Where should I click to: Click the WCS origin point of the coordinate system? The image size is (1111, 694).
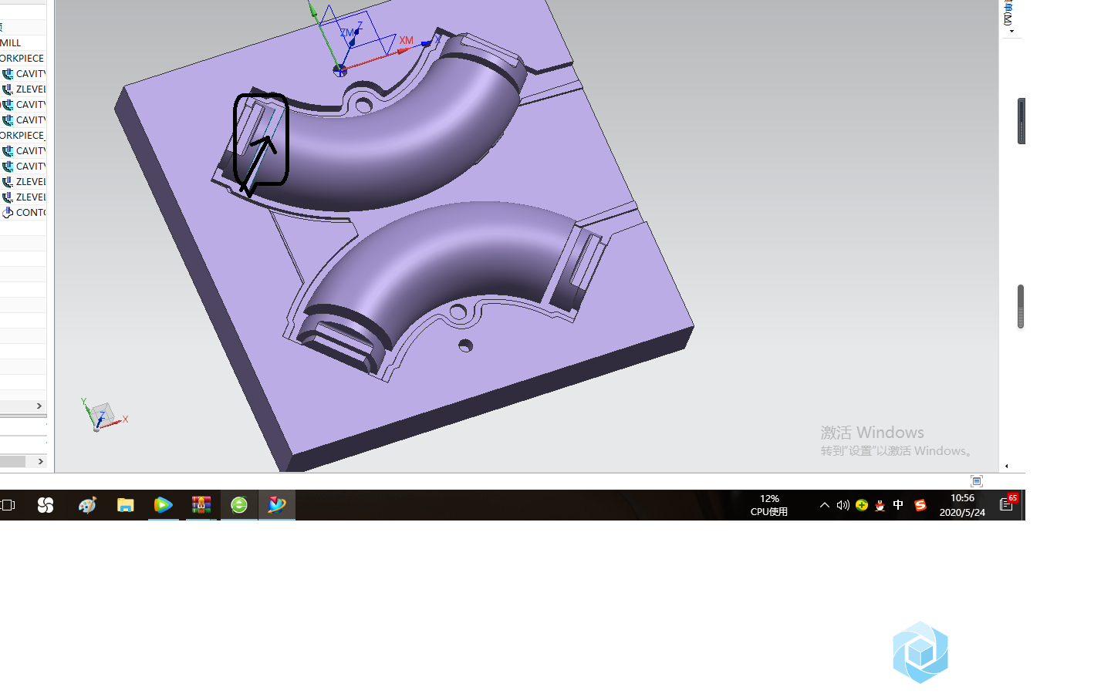point(339,70)
